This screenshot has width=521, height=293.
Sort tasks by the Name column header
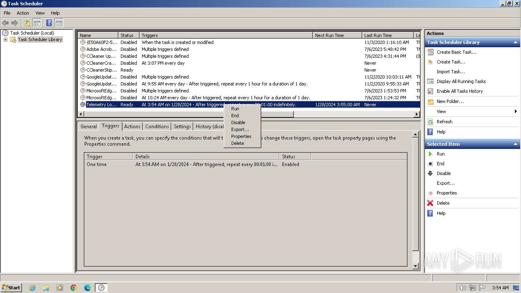[x=98, y=35]
